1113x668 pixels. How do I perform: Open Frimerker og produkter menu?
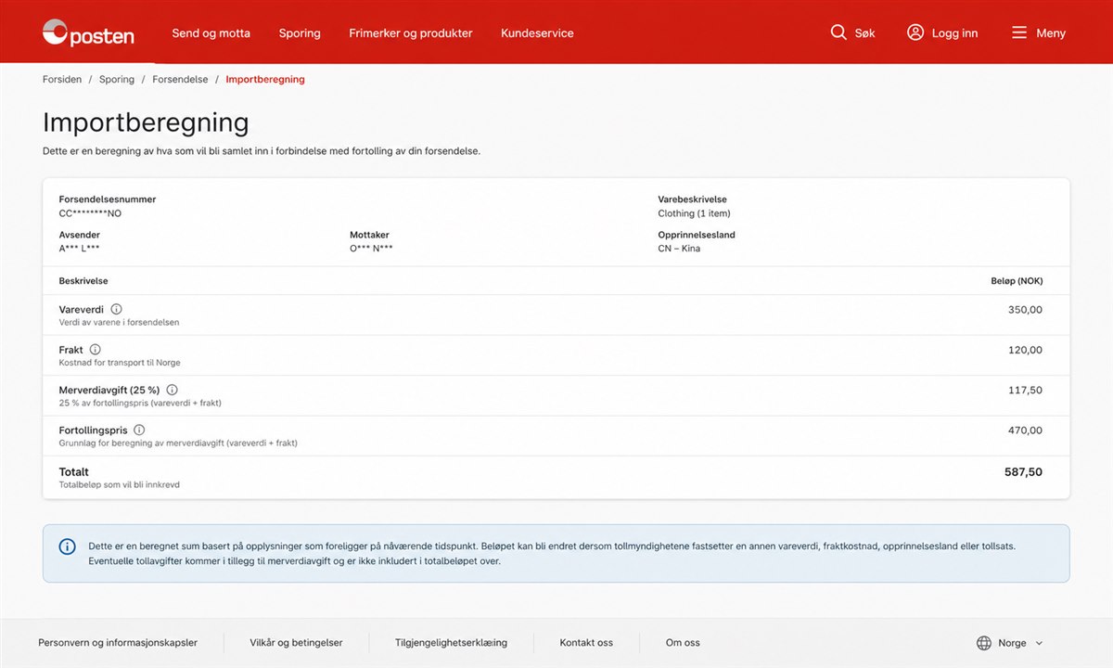(411, 33)
